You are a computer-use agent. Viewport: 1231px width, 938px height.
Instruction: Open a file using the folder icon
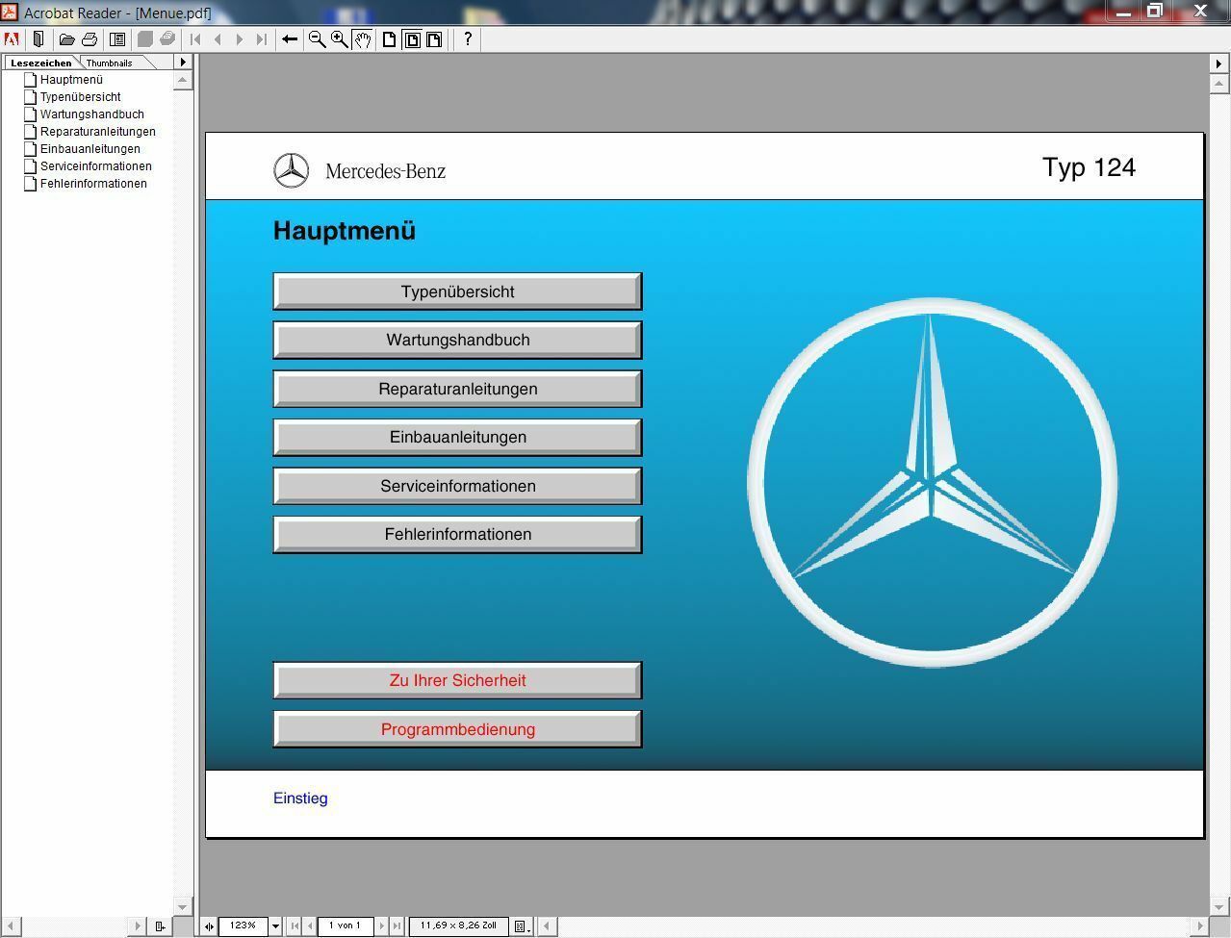(x=66, y=39)
